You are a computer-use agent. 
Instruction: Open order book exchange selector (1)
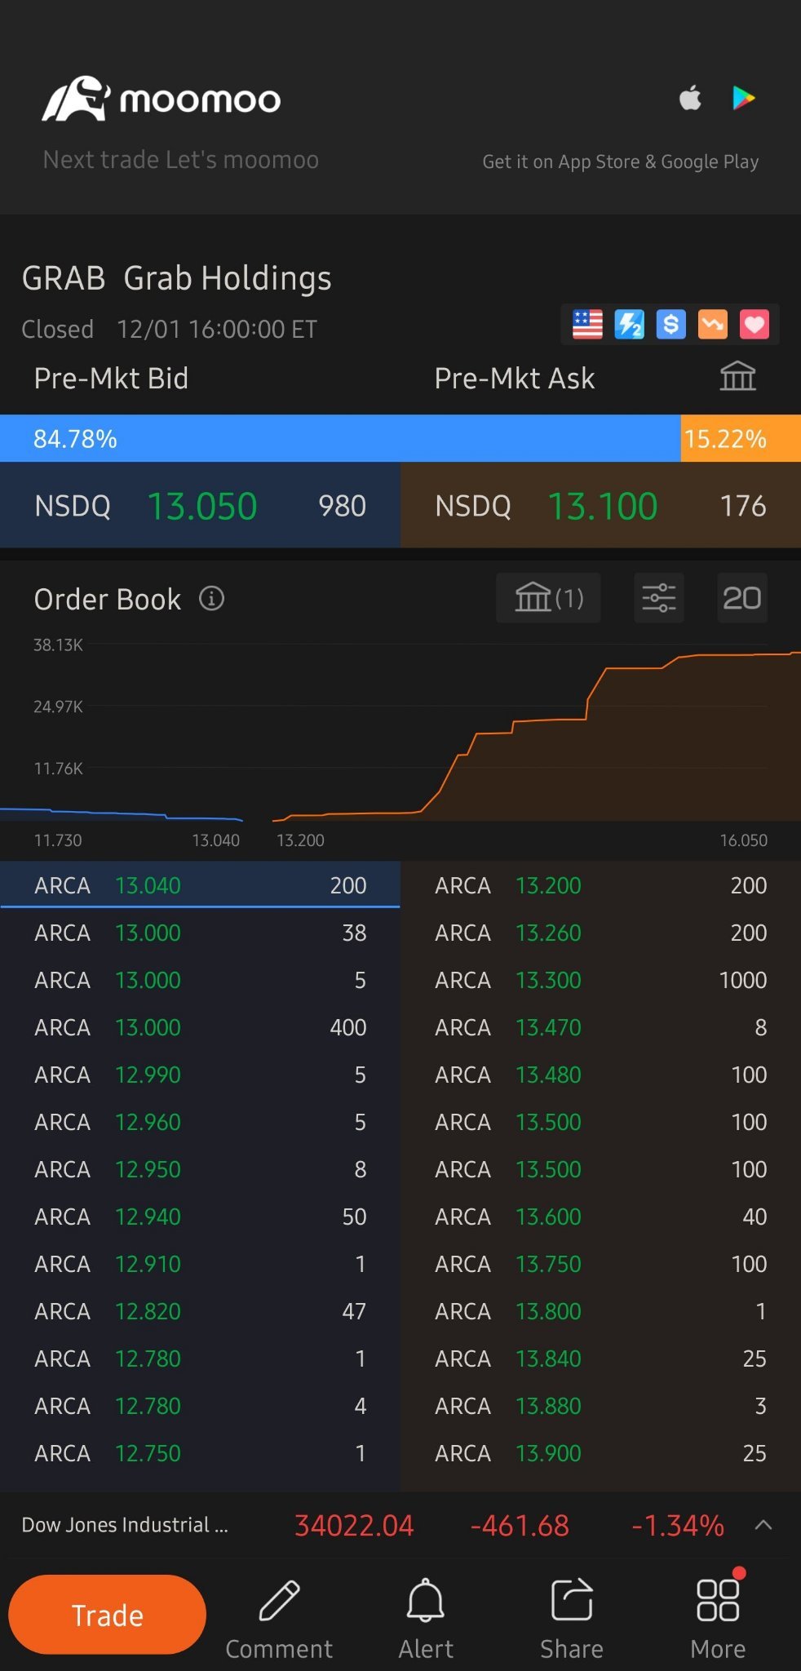coord(548,598)
